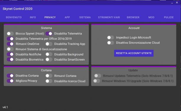181x111 pixels.
Task: Toggle Rimuovi Windows 10 Upgrade switch
Action: pos(97,81)
